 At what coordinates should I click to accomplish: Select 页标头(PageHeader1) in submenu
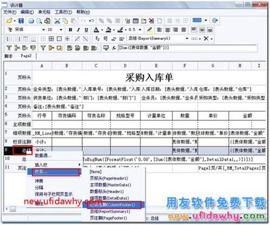point(109,178)
